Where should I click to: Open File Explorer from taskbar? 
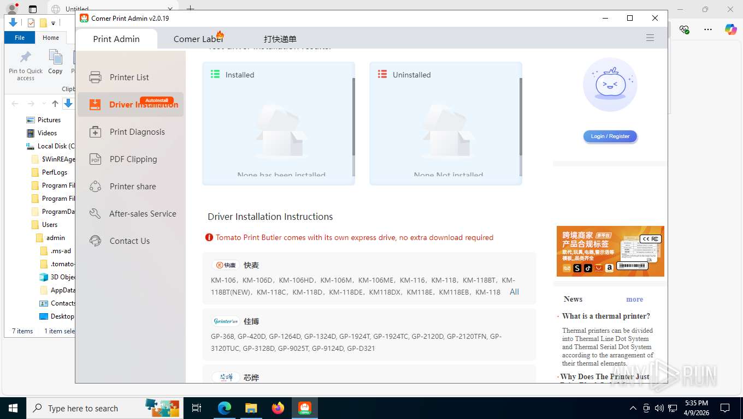(x=251, y=408)
